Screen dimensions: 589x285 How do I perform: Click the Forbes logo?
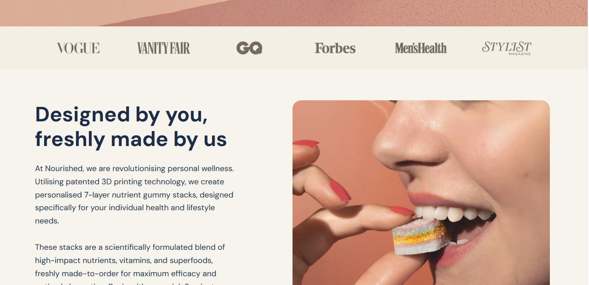(x=335, y=48)
